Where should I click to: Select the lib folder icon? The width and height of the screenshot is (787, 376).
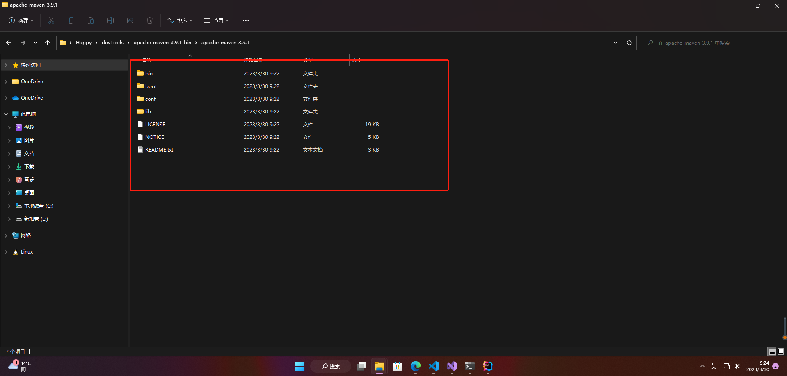coord(140,111)
